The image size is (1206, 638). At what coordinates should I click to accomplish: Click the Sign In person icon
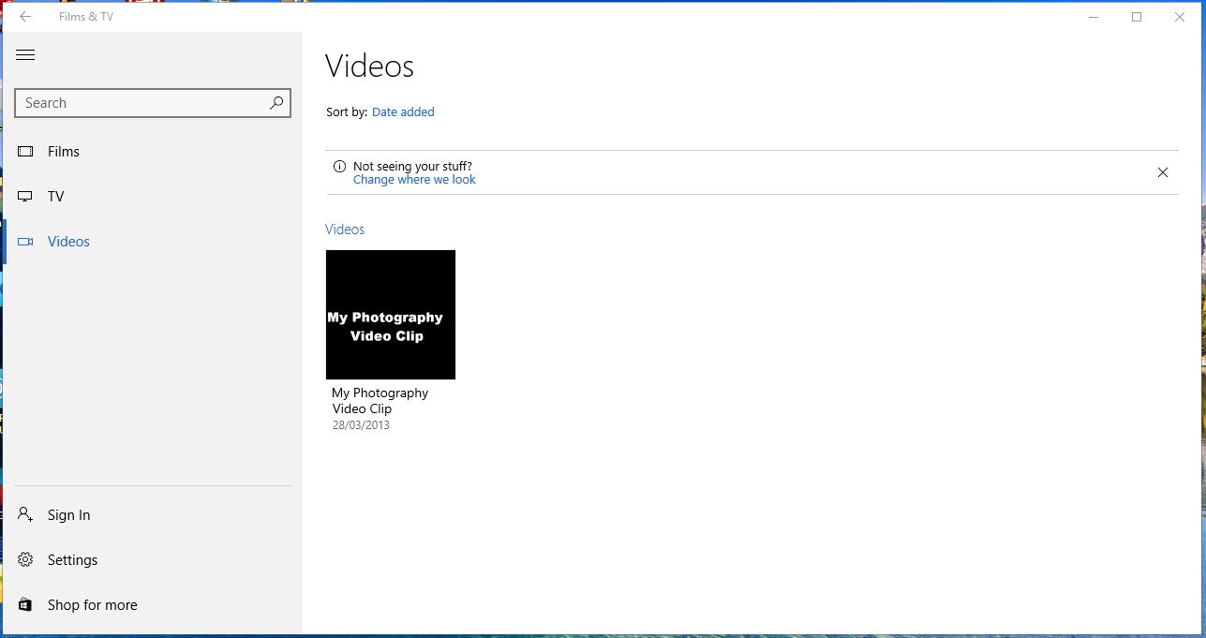point(25,514)
